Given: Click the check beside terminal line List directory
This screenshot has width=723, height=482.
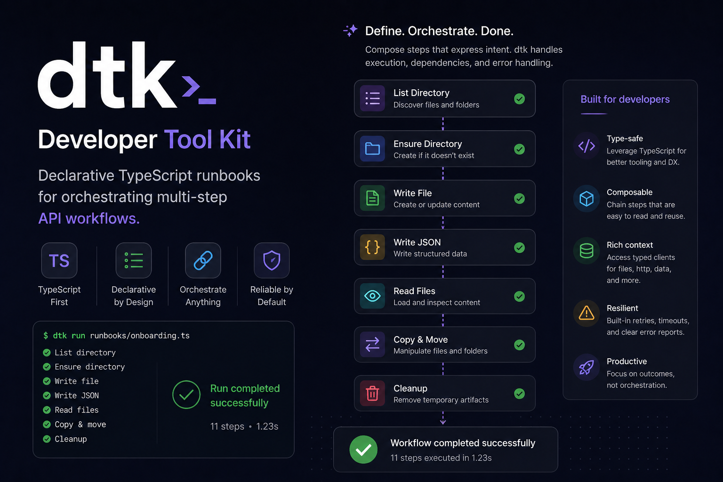Looking at the screenshot, I should 47,353.
